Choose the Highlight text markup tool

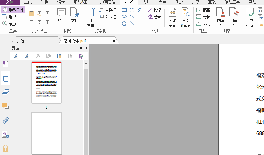coord(32,13)
